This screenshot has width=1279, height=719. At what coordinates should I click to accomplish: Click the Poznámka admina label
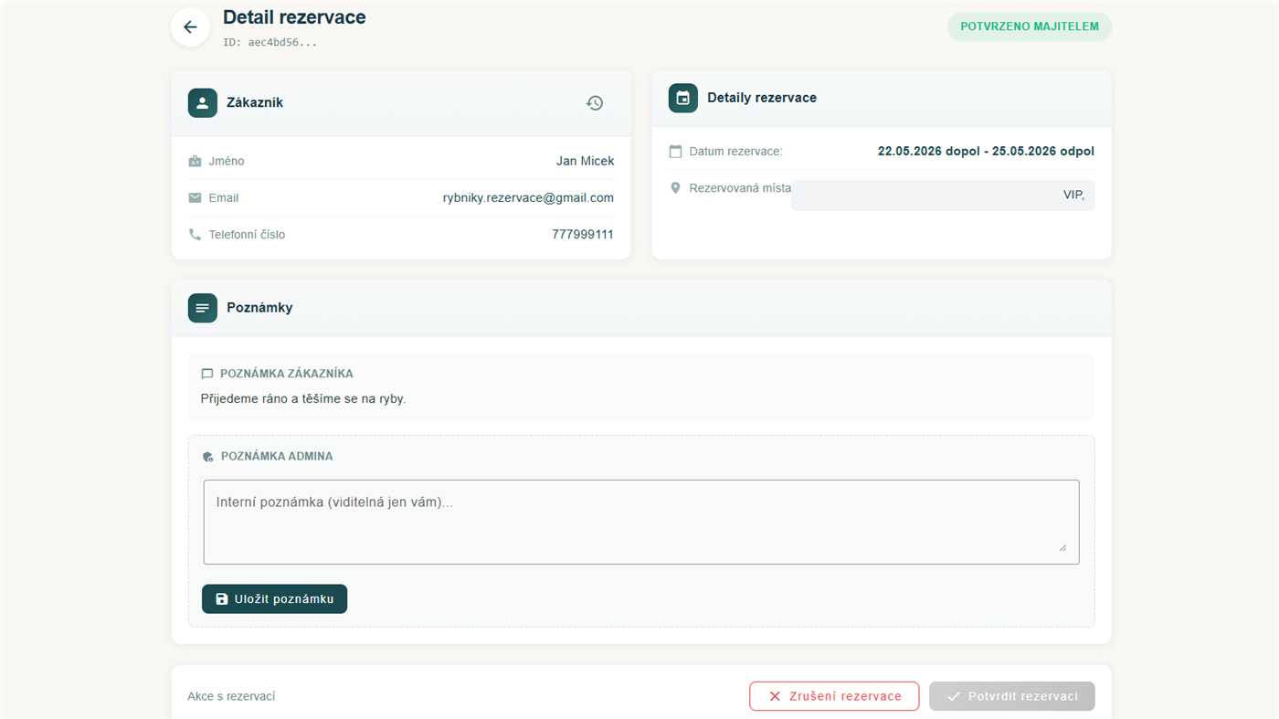(277, 457)
